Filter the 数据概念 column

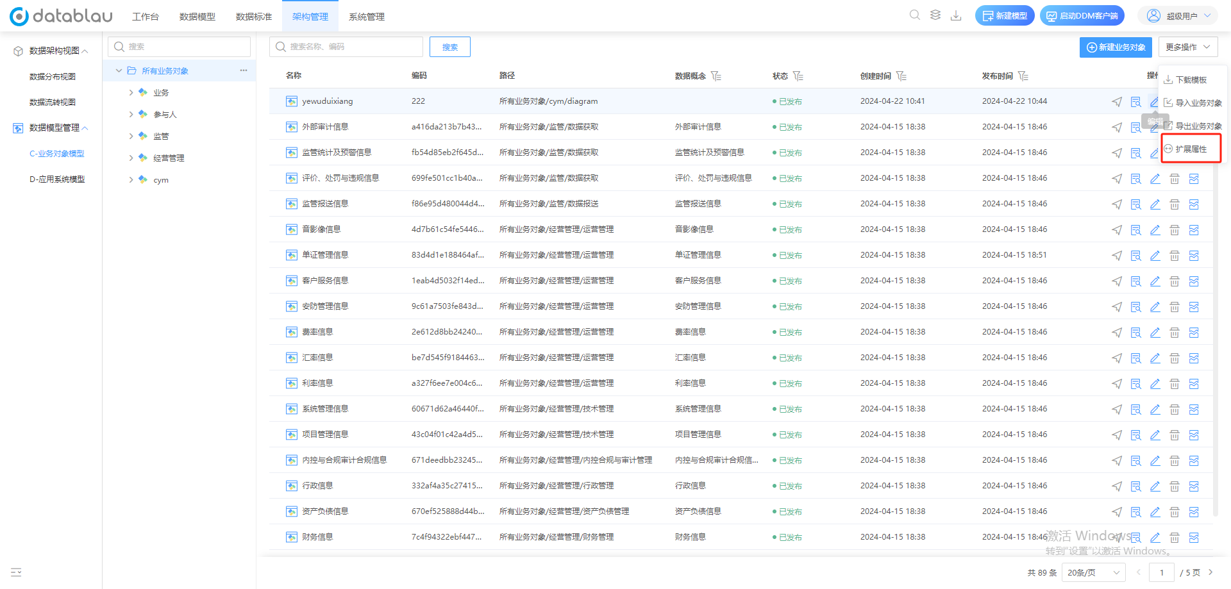coord(716,76)
